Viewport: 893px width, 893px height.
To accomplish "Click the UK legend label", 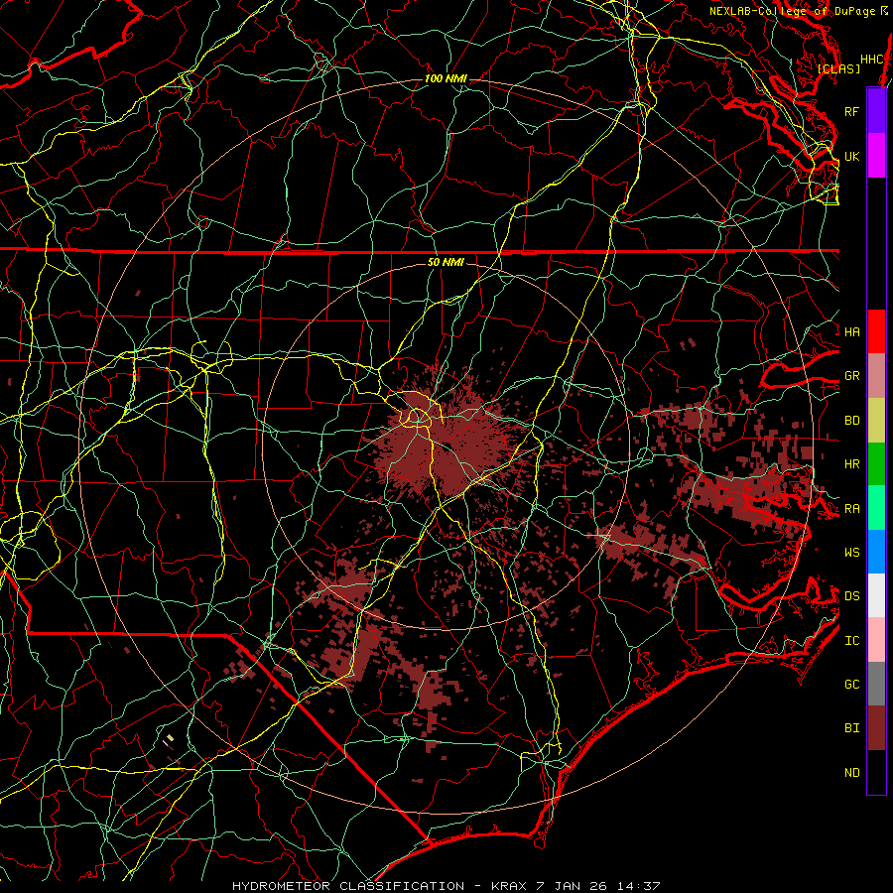I will point(851,156).
